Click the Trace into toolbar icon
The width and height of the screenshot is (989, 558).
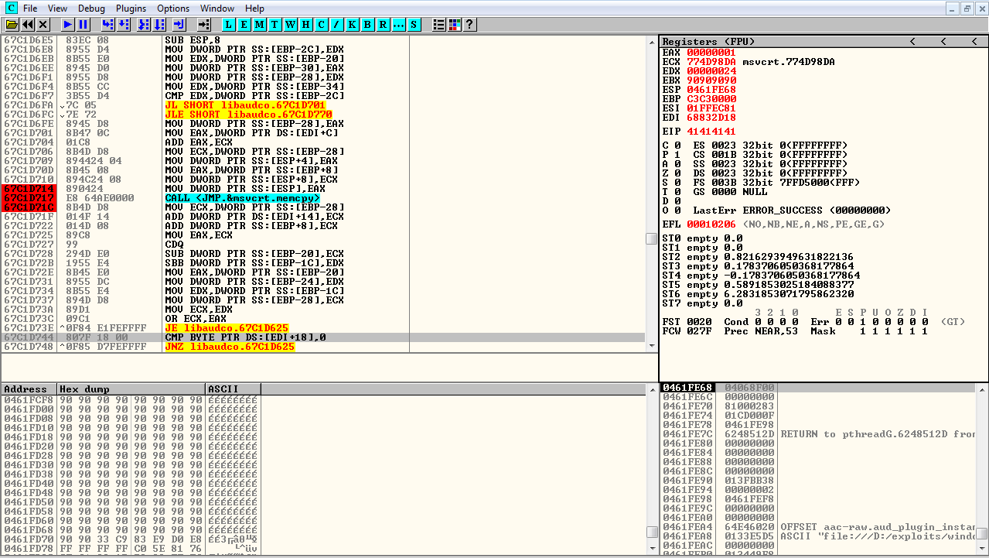(143, 25)
